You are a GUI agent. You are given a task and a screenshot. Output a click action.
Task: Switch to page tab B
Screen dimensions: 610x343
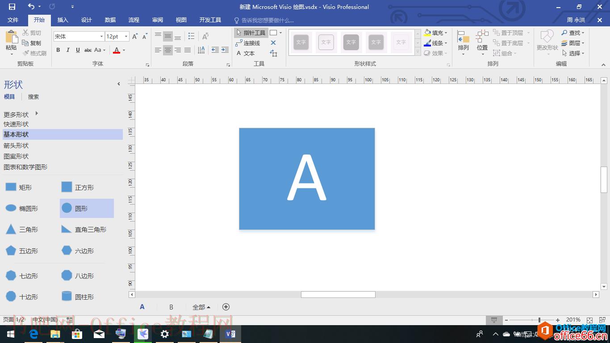[x=171, y=307]
